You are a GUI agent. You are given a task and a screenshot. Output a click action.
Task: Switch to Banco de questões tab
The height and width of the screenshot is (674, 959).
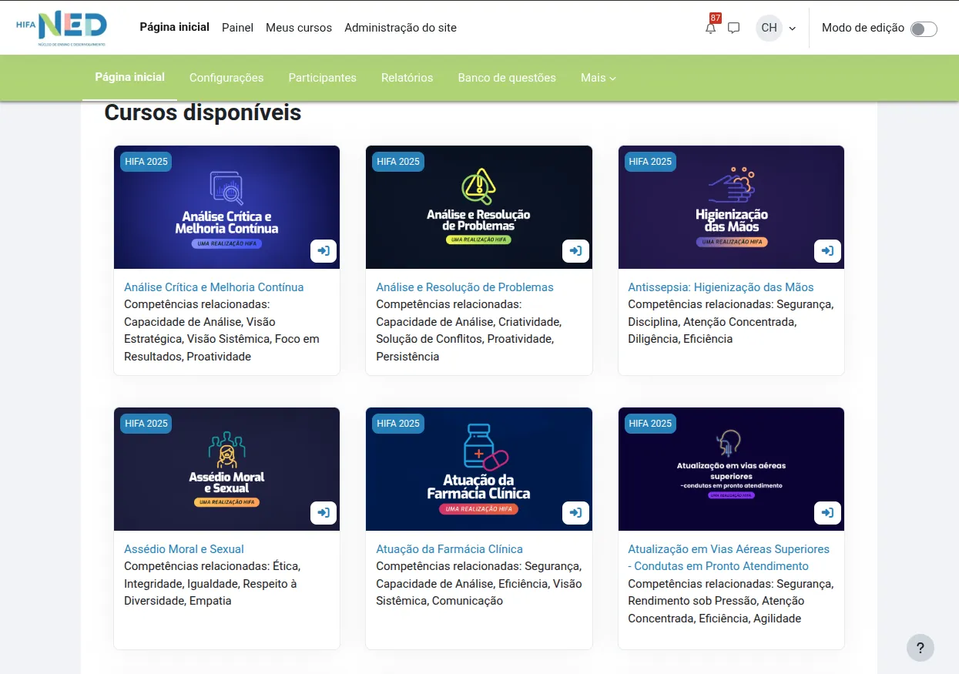pyautogui.click(x=507, y=78)
